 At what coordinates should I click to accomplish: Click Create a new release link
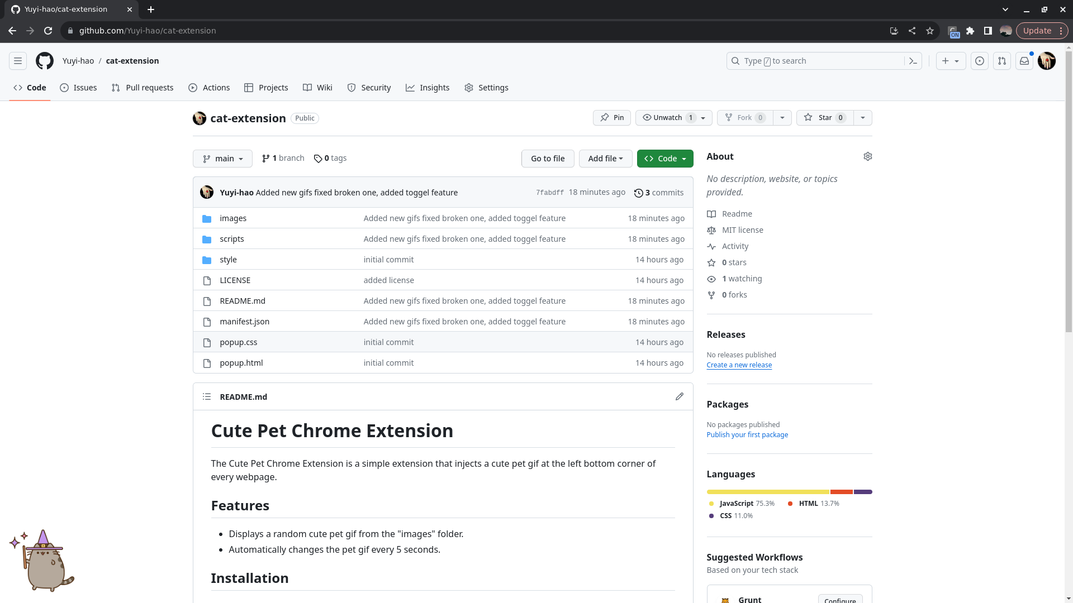[739, 365]
